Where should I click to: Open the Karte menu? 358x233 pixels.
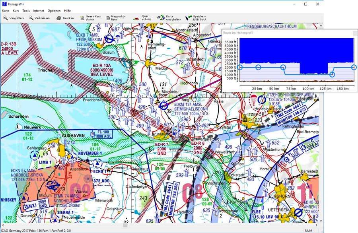tap(6, 11)
